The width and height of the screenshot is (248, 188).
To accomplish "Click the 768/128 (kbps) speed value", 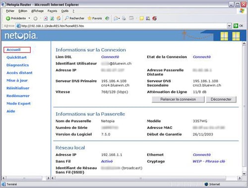I will (x=115, y=92).
